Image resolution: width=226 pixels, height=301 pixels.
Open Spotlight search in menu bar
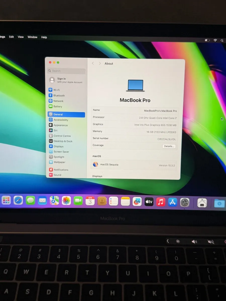222,40
